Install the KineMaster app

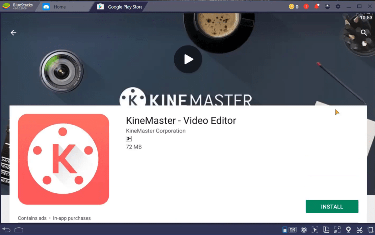coord(332,206)
